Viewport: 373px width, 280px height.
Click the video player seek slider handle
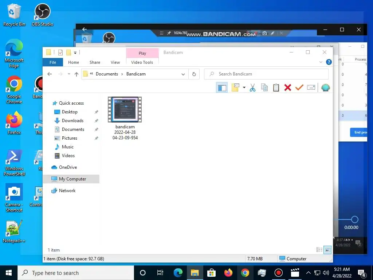(354, 219)
